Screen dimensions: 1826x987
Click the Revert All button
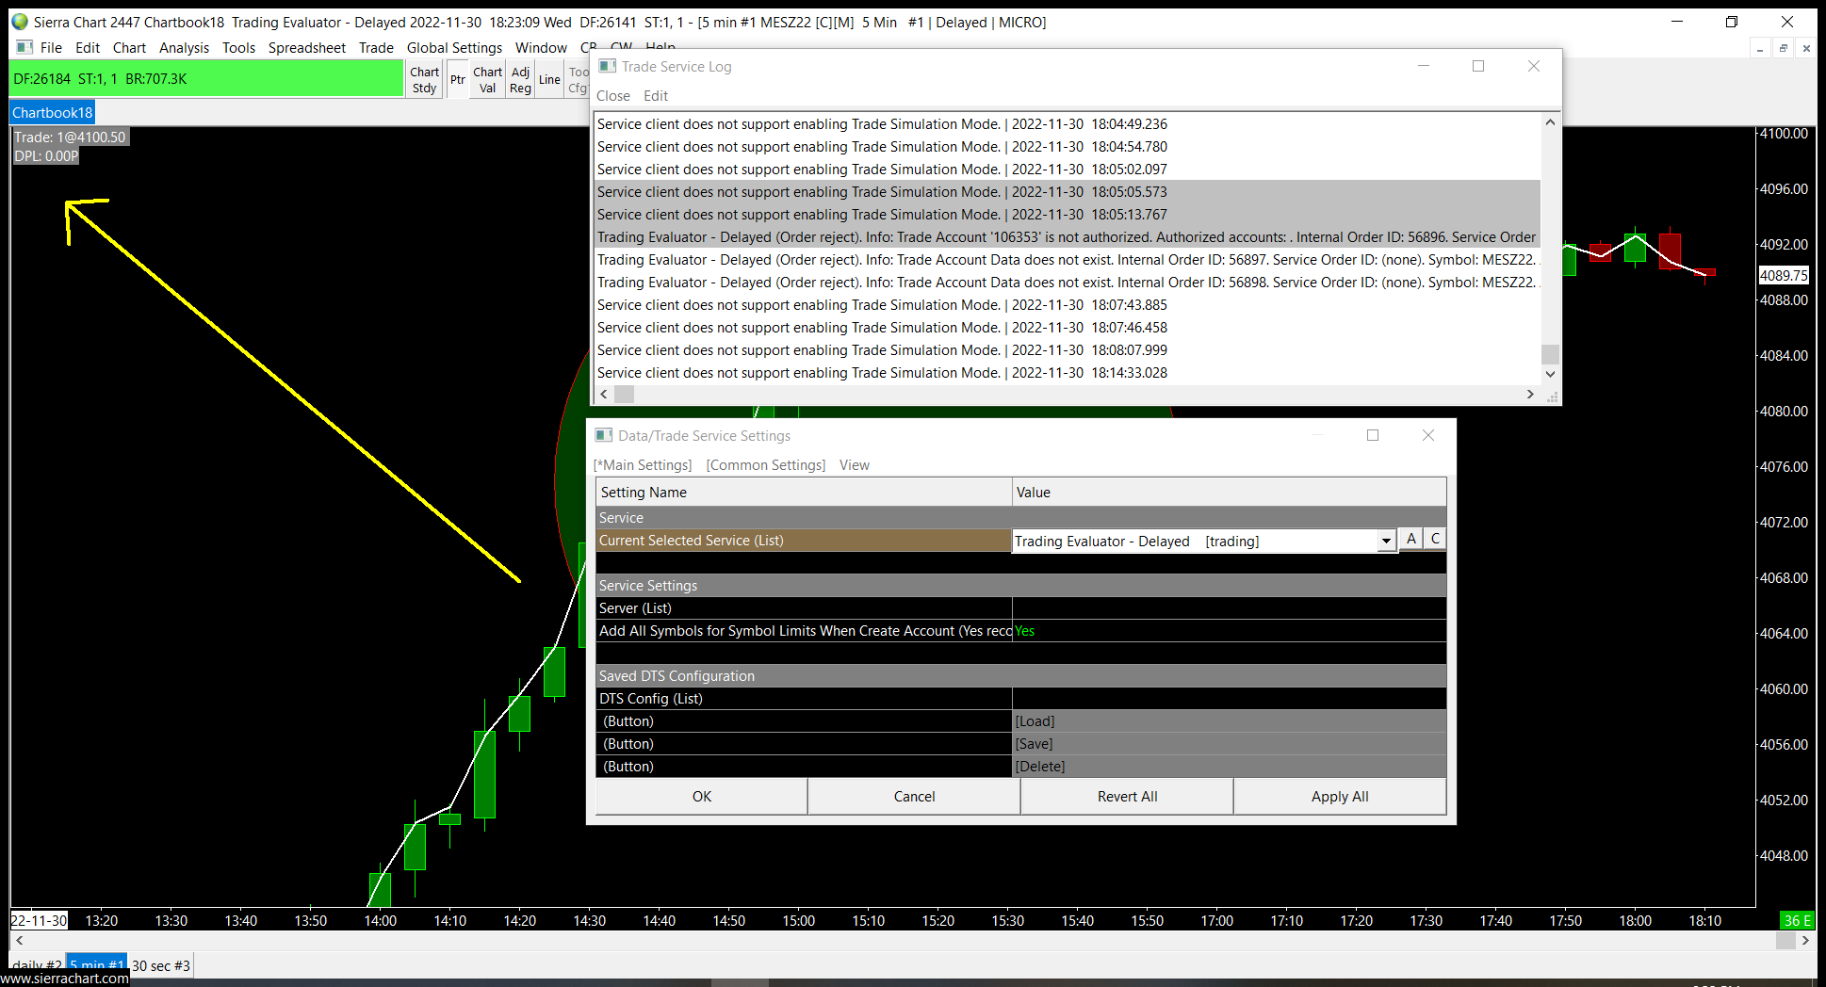(x=1127, y=797)
